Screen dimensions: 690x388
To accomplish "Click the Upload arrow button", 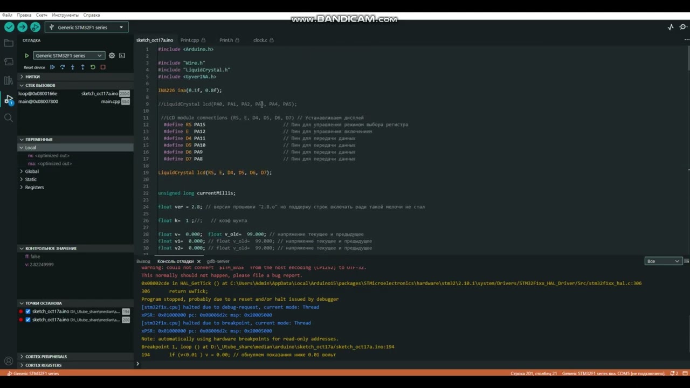I will pos(22,27).
